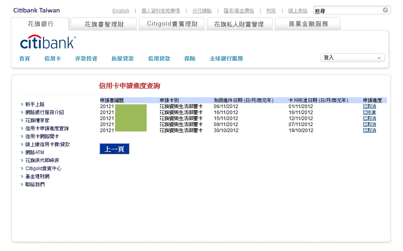Select the 19/10/2012 approval date cell
This screenshot has width=403, height=251.
click(301, 131)
